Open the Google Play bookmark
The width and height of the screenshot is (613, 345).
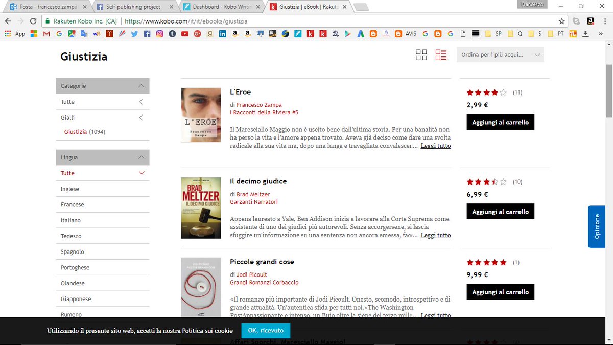point(348,34)
